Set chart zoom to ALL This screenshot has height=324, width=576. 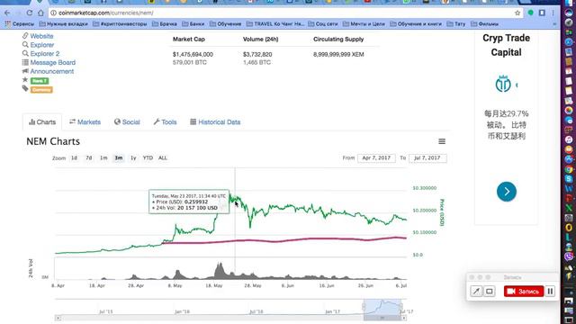(x=163, y=158)
